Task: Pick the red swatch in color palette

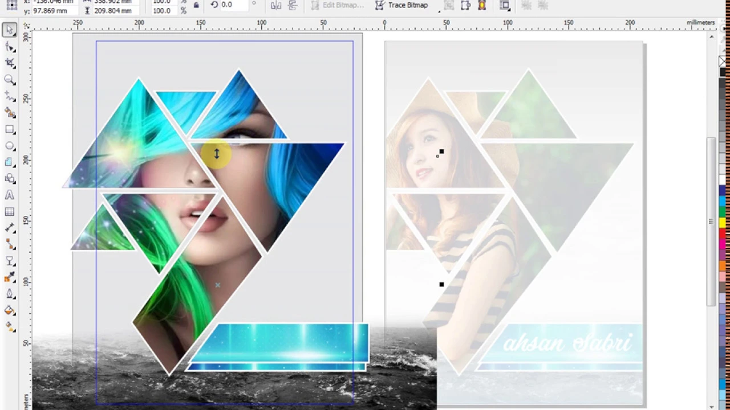Action: coord(723,233)
